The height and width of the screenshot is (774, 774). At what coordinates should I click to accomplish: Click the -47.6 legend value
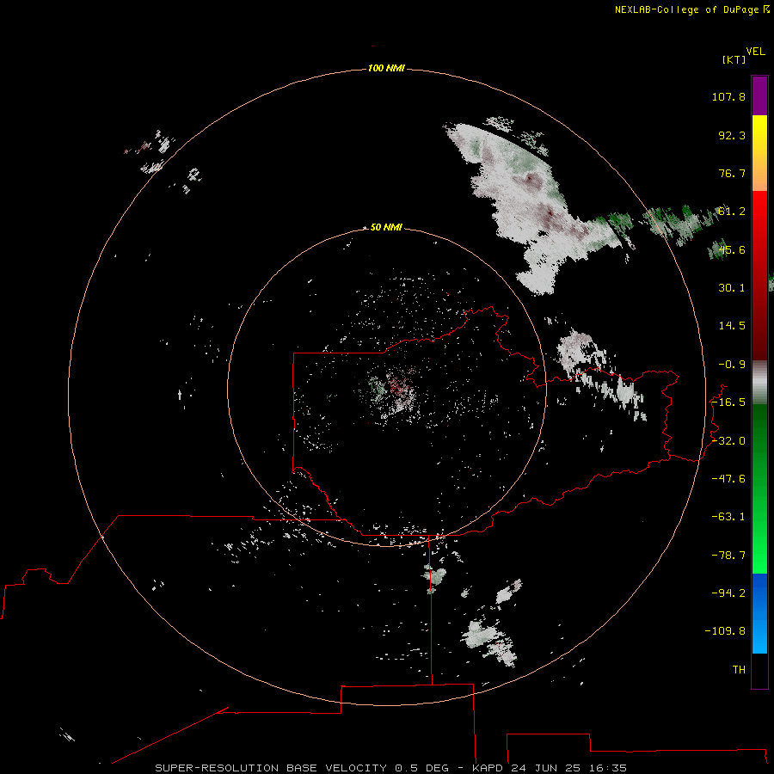(x=728, y=479)
